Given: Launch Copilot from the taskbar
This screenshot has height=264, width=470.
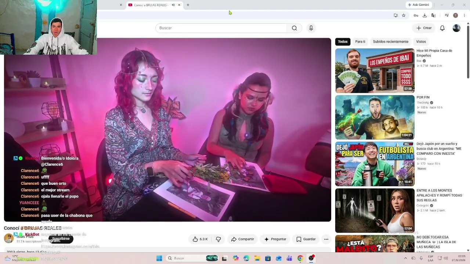Looking at the screenshot, I should pyautogui.click(x=236, y=258).
